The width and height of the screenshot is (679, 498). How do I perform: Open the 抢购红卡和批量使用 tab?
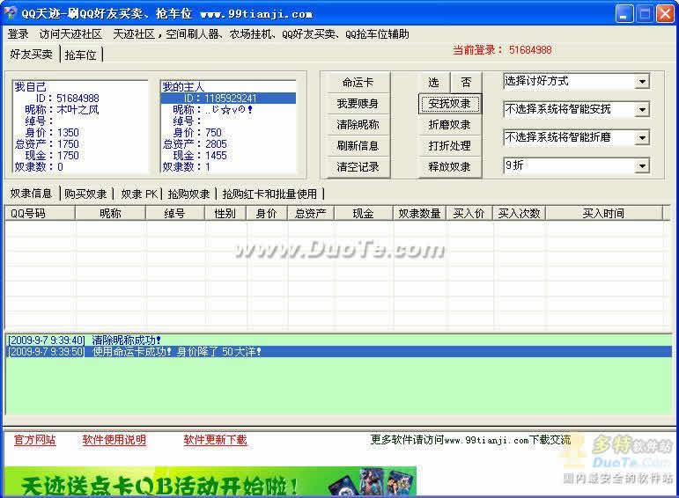(x=269, y=194)
